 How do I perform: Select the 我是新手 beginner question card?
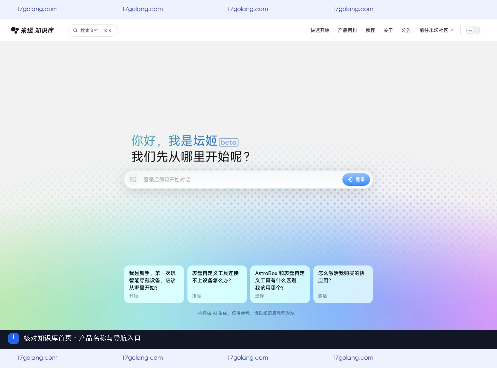click(154, 284)
